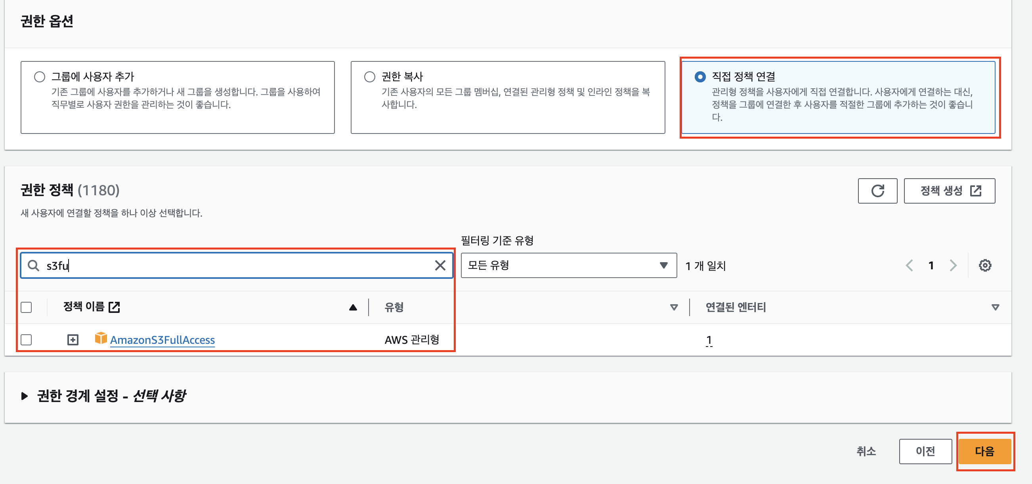Open table preferences gear icon
Viewport: 1032px width, 484px height.
tap(985, 265)
